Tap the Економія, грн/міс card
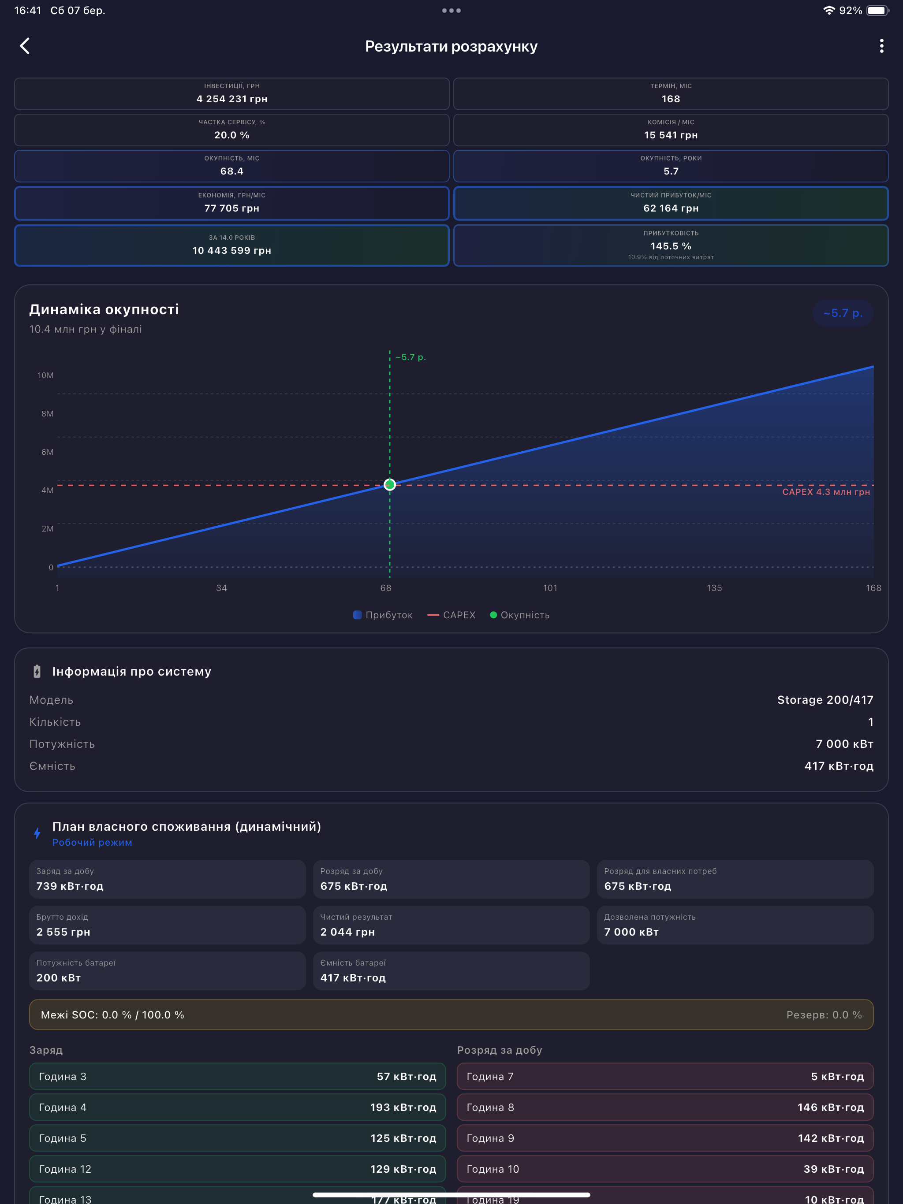This screenshot has height=1204, width=903. 231,203
